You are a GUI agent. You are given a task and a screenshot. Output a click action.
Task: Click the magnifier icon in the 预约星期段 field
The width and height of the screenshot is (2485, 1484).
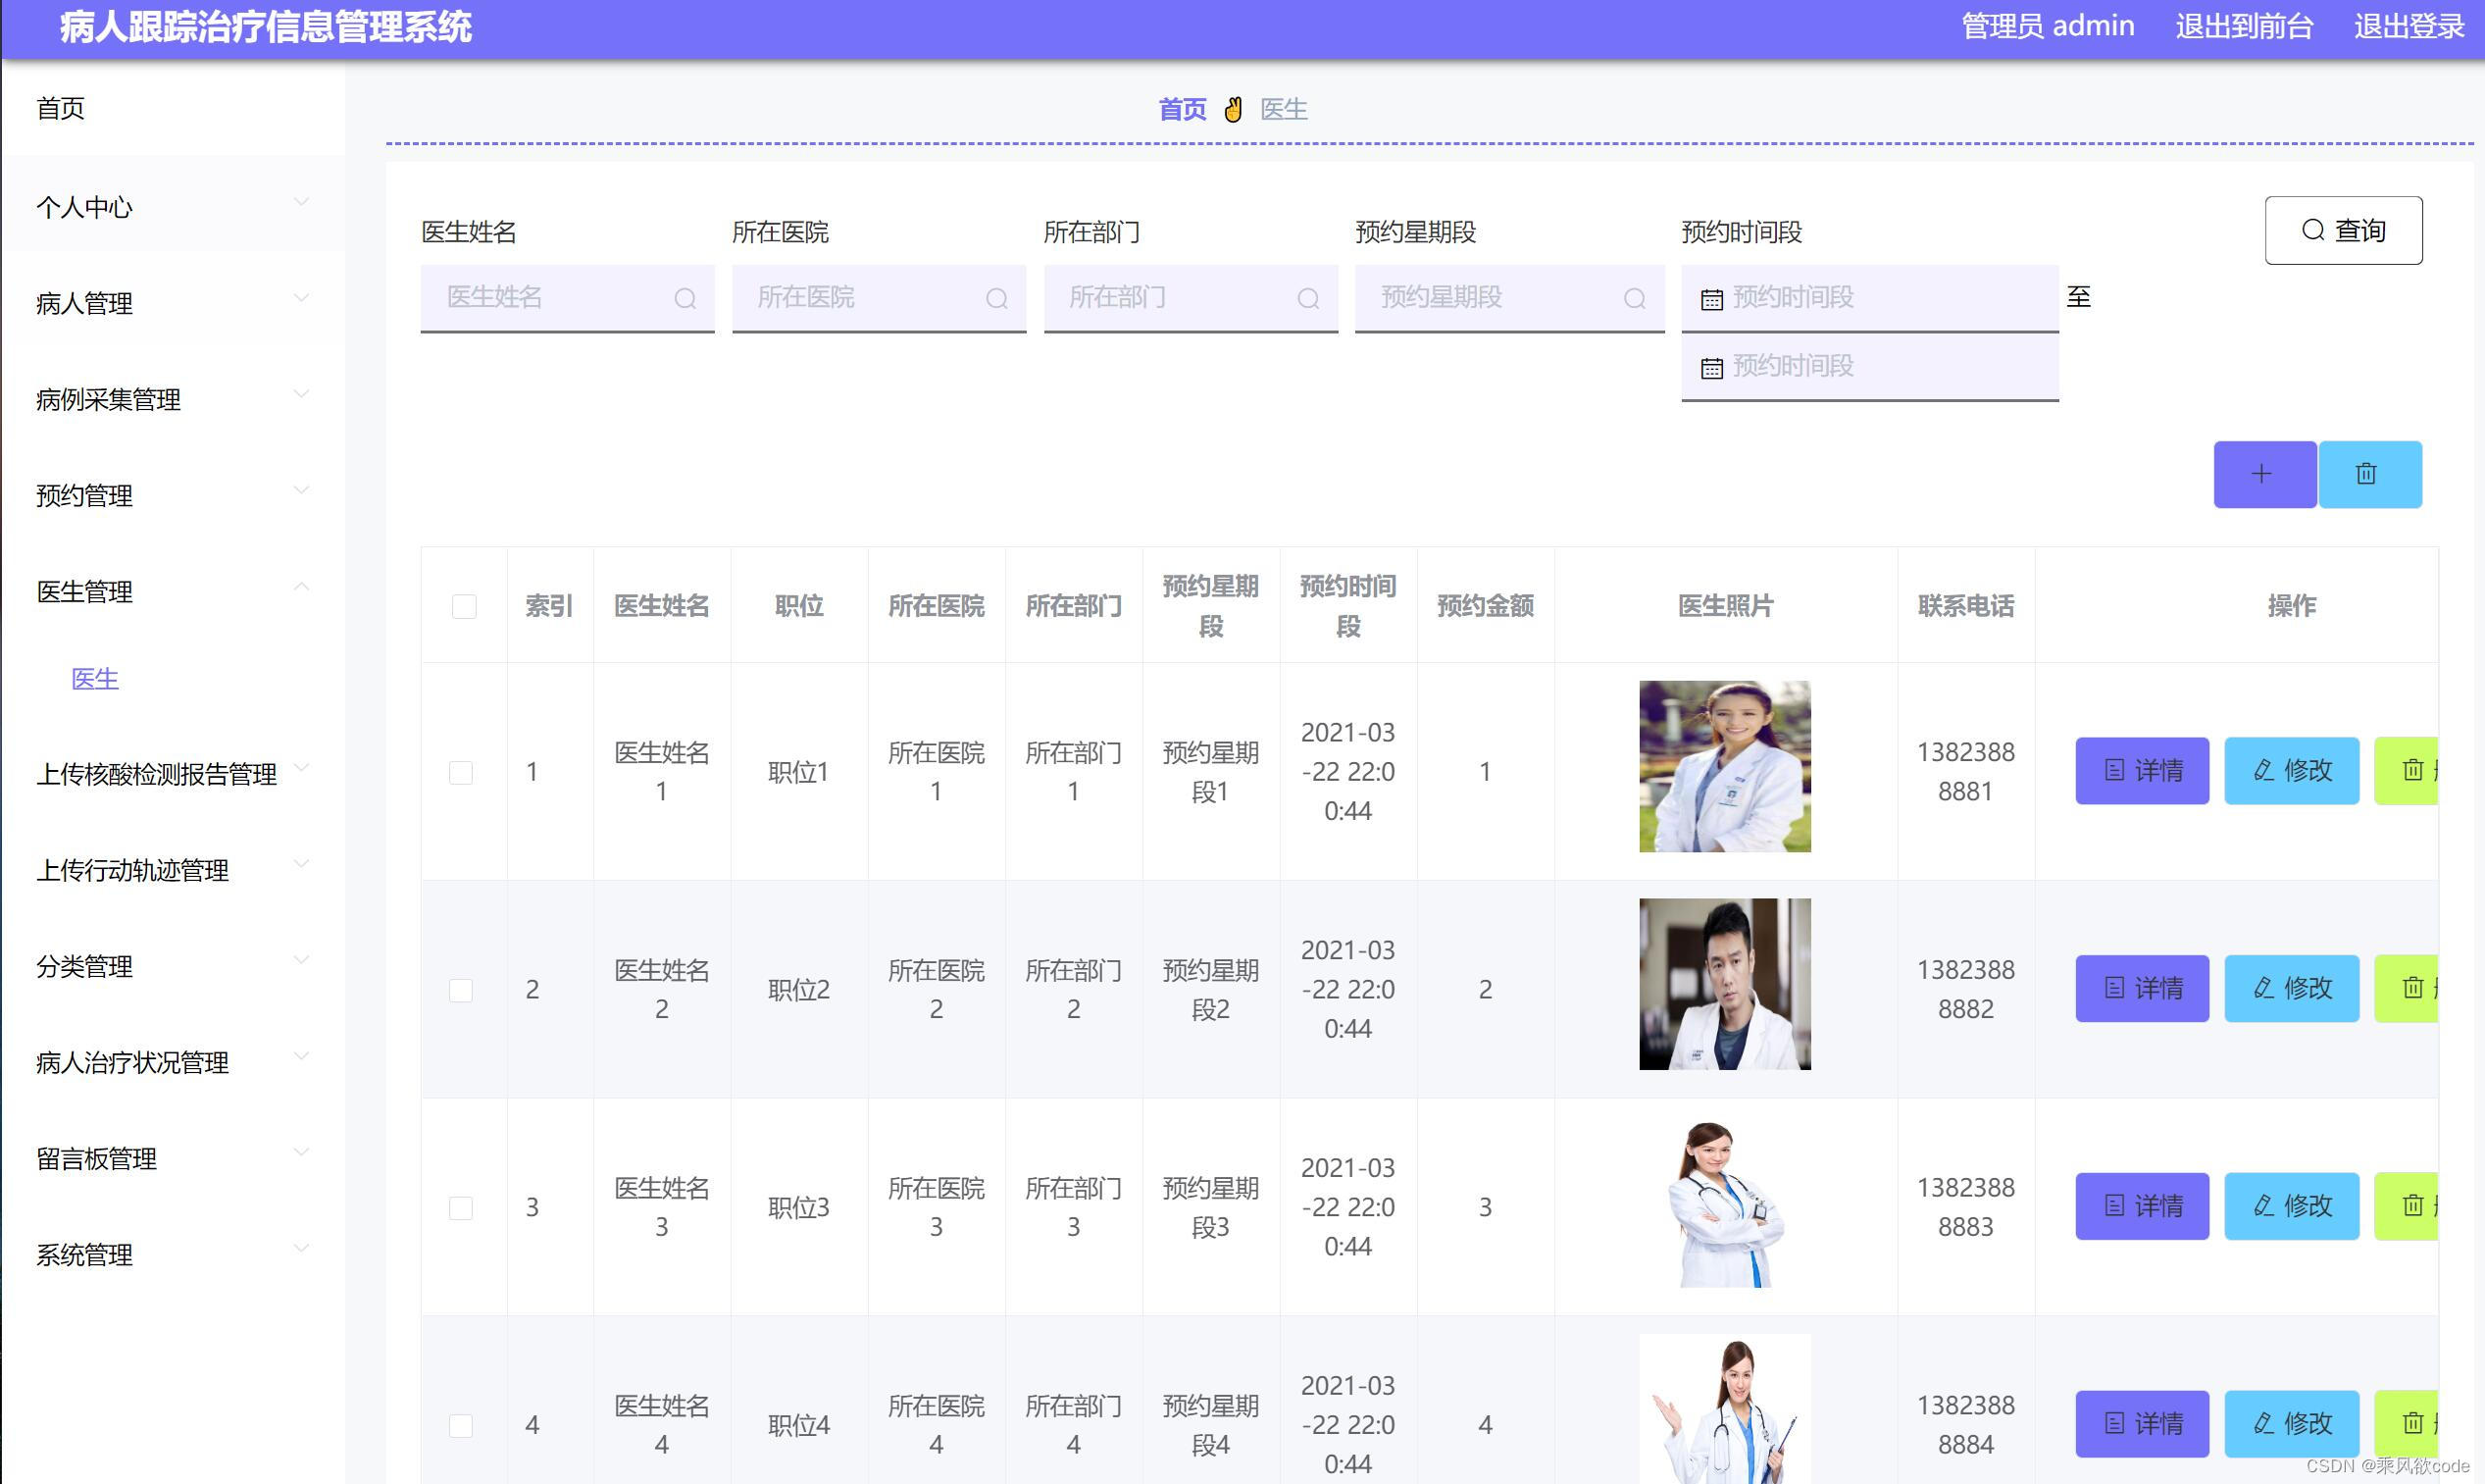(1636, 298)
